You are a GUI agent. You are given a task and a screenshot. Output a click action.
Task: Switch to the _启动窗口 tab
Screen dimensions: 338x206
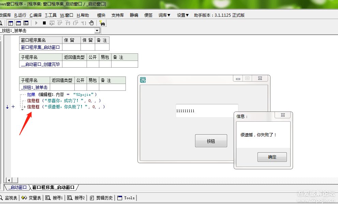[x=17, y=187]
